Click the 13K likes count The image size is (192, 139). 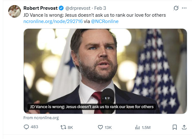(108, 128)
